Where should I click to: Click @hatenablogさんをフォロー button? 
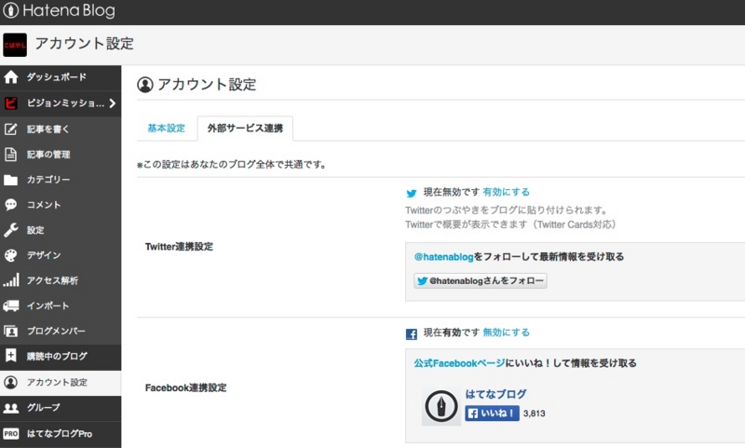481,280
